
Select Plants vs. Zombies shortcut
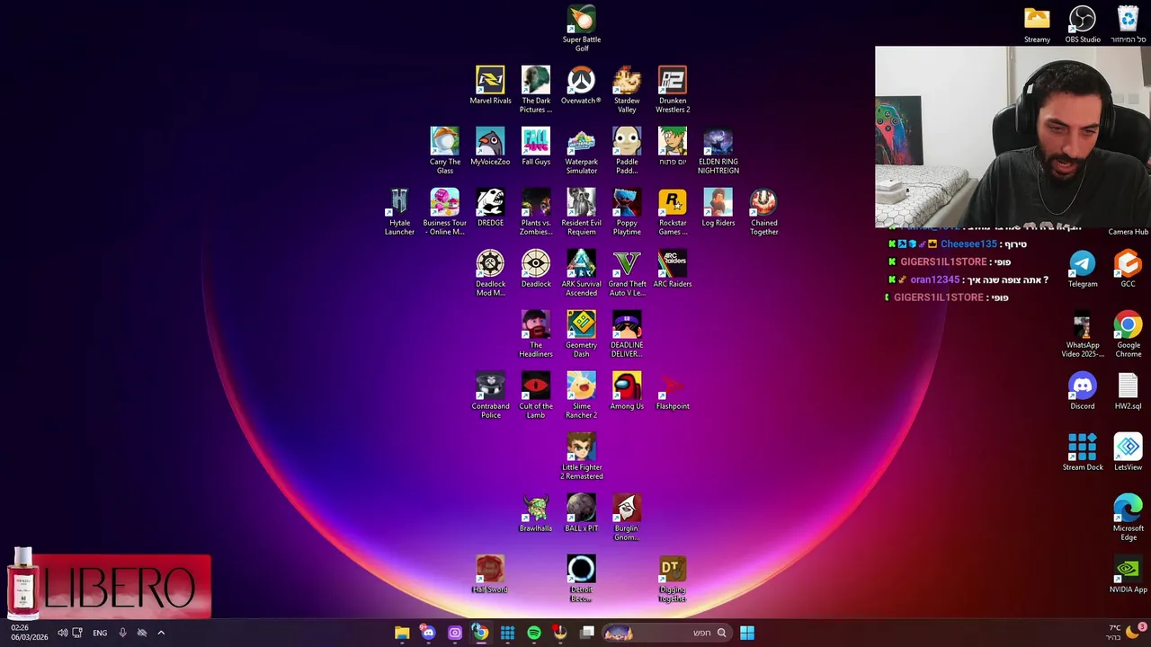coord(535,211)
